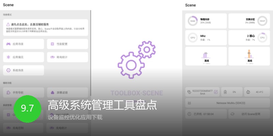Select uptime 已开机 07:58:04
Screen dimensions: 273x136
(203, 114)
